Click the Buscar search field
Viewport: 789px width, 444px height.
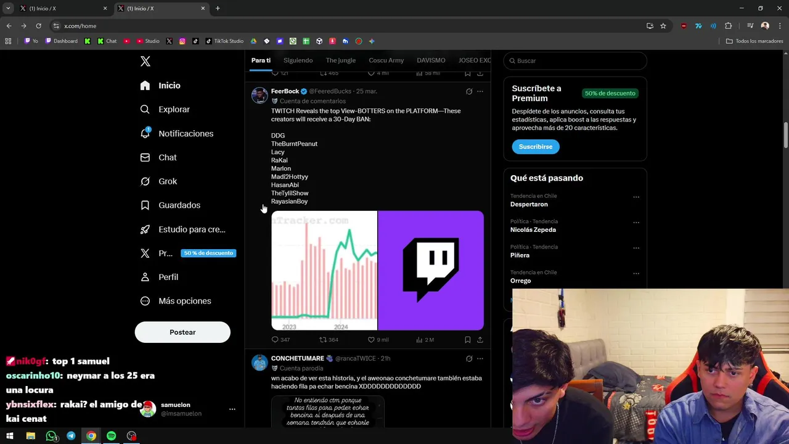tap(575, 61)
